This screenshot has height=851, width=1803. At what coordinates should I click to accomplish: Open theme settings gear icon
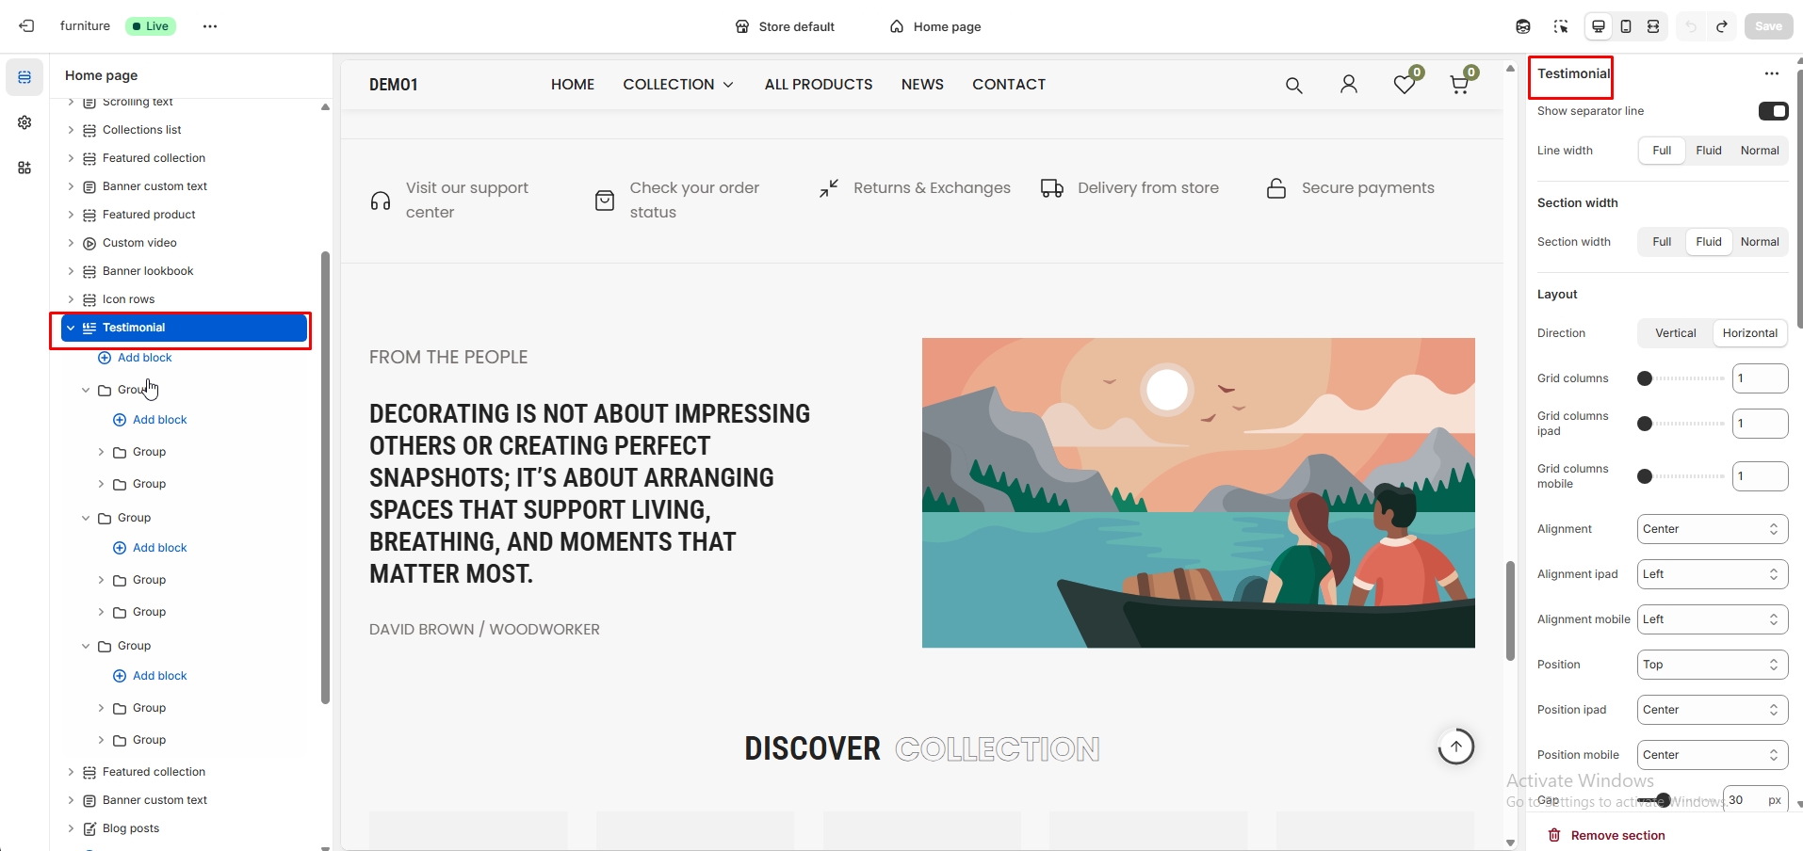[24, 122]
